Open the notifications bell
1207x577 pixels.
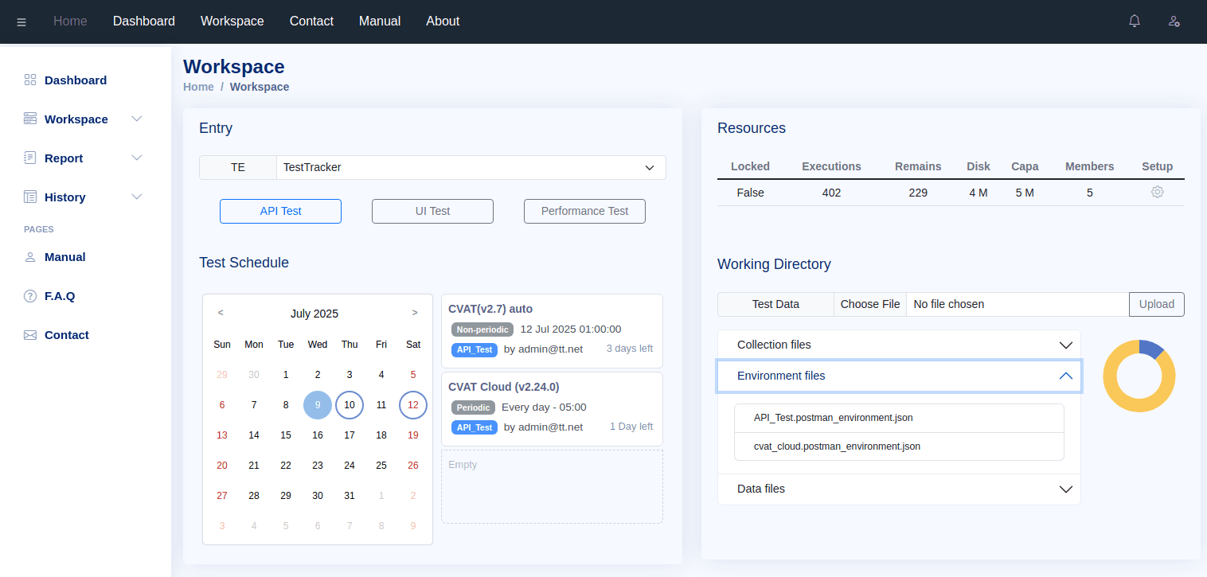pyautogui.click(x=1135, y=21)
